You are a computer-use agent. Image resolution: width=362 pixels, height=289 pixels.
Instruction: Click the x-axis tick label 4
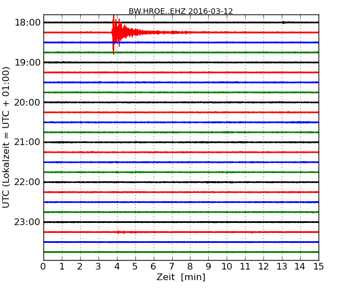[117, 267]
